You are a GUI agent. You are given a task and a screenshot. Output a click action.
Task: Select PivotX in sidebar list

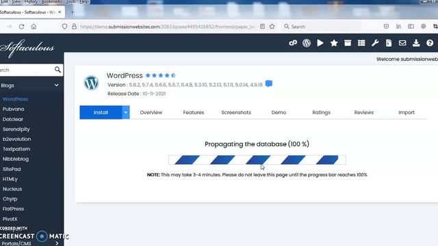(x=10, y=219)
